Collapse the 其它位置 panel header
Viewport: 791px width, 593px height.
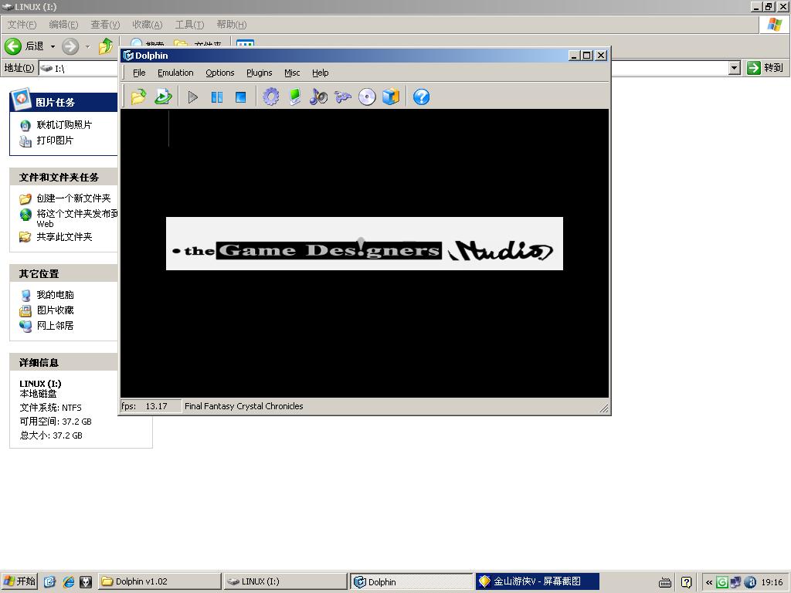[63, 273]
